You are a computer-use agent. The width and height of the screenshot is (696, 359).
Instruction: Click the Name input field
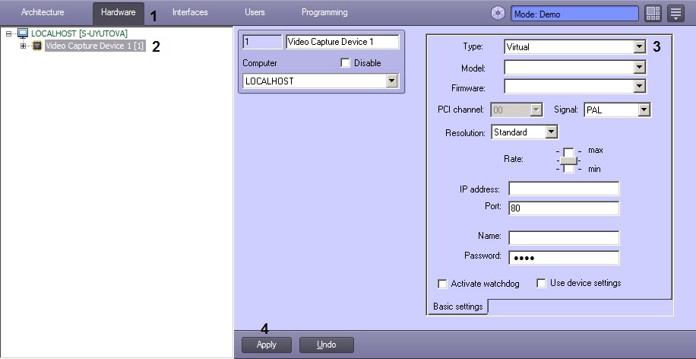(564, 238)
